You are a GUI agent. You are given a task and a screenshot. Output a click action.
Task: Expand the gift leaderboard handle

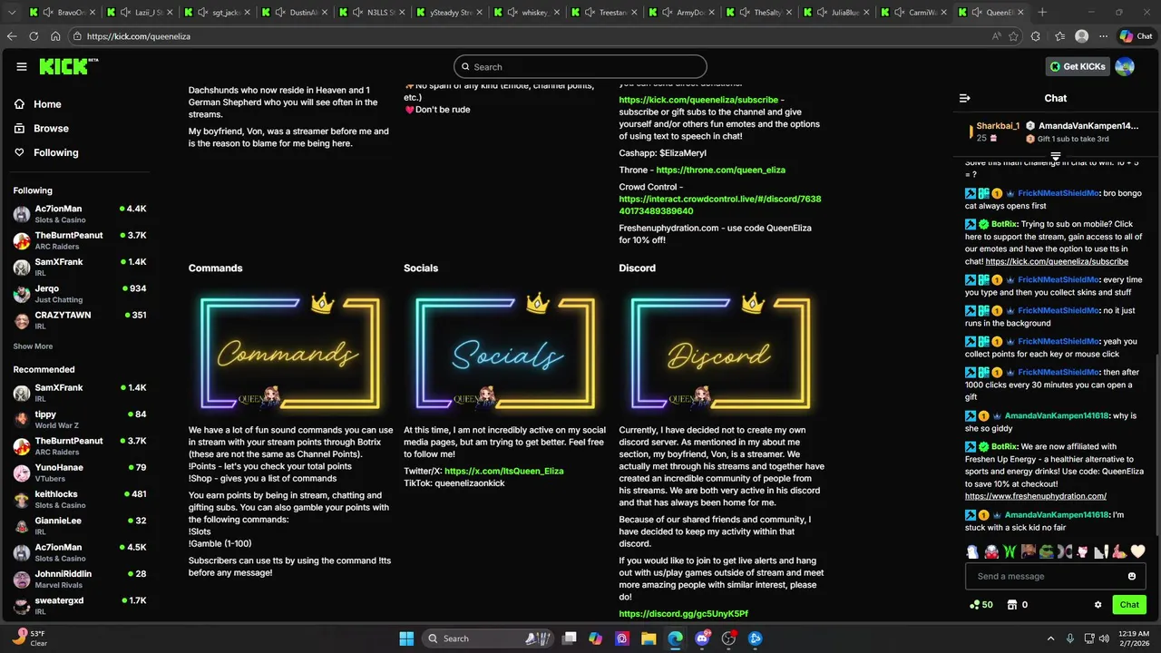[x=1056, y=157]
